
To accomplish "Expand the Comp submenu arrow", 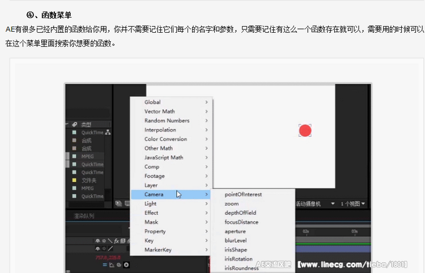I will (x=206, y=167).
